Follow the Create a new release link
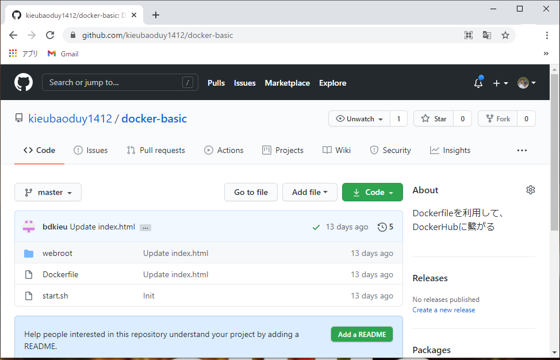The width and height of the screenshot is (560, 360). point(443,310)
